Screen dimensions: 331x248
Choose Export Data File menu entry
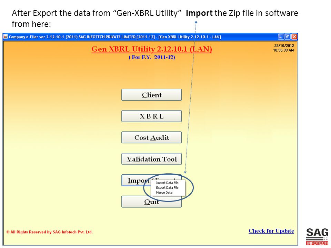[167, 188]
